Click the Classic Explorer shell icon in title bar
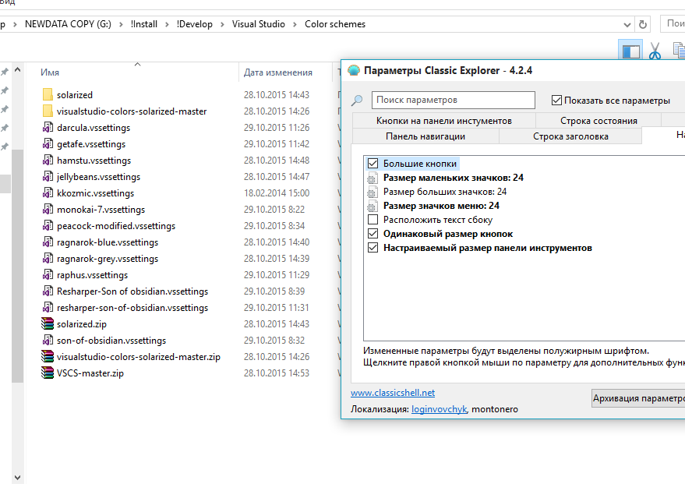685x491 pixels. (354, 70)
